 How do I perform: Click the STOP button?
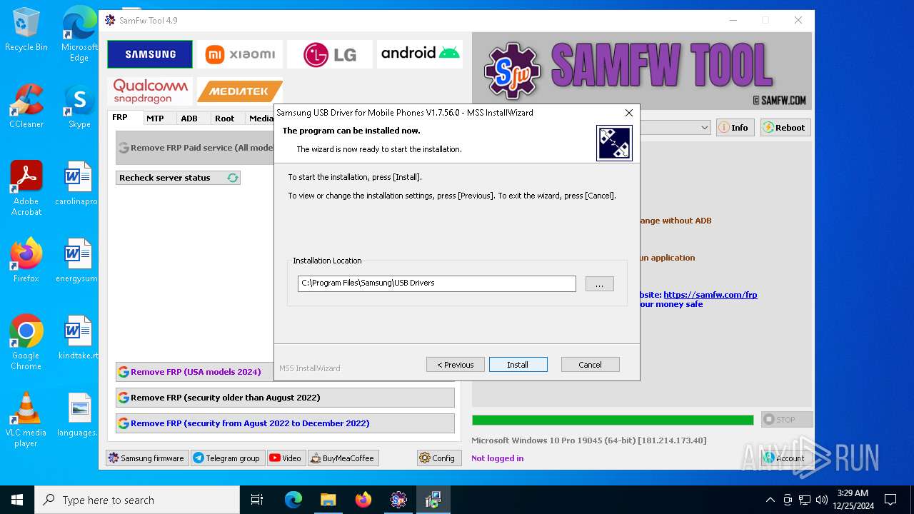[x=787, y=420]
